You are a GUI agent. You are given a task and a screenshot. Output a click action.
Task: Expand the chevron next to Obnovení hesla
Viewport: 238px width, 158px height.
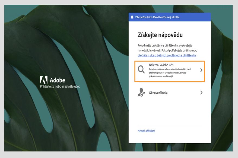click(x=201, y=92)
